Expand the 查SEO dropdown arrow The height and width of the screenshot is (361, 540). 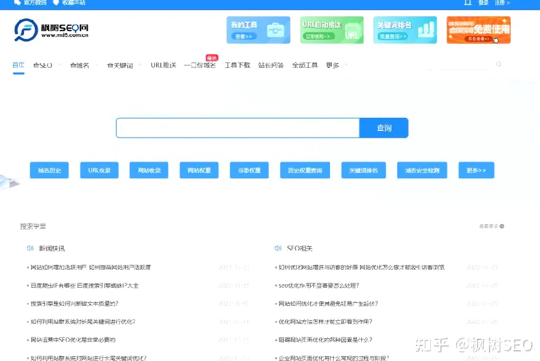pyautogui.click(x=59, y=64)
